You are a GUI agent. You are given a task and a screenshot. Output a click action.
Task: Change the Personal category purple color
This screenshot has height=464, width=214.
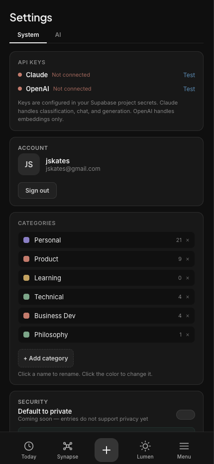tap(26, 240)
